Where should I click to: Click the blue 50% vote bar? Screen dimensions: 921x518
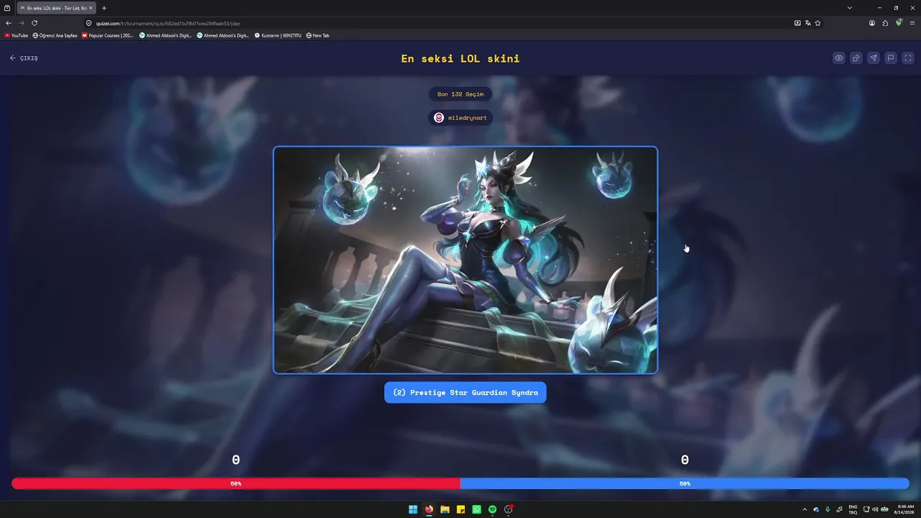pos(685,483)
